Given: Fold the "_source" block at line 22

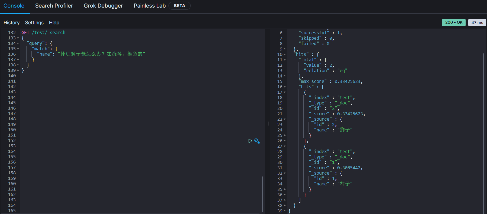Looking at the screenshot, I should coord(285,119).
